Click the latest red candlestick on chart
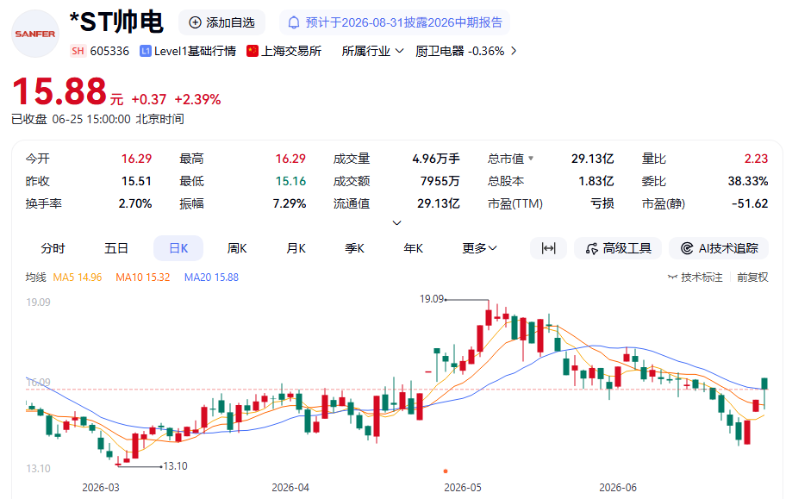Image resolution: width=792 pixels, height=499 pixels. coord(756,406)
